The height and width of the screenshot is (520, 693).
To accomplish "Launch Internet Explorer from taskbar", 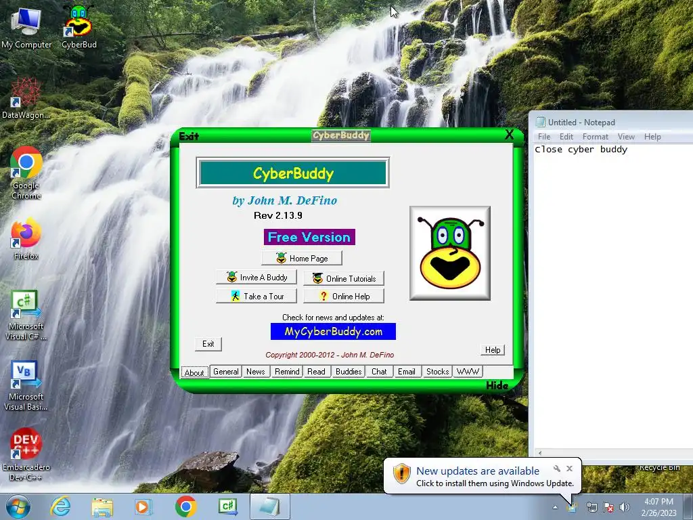I will coord(60,506).
